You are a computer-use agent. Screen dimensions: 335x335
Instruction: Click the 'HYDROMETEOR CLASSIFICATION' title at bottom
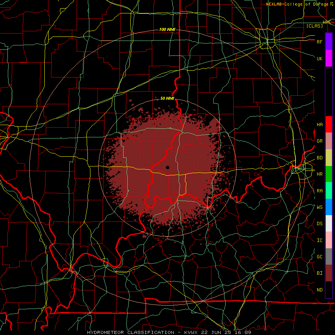coord(131,332)
